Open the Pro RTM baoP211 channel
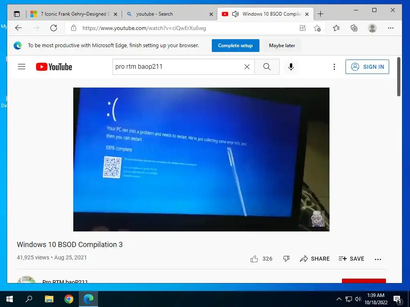The width and height of the screenshot is (410, 307). coord(65,281)
